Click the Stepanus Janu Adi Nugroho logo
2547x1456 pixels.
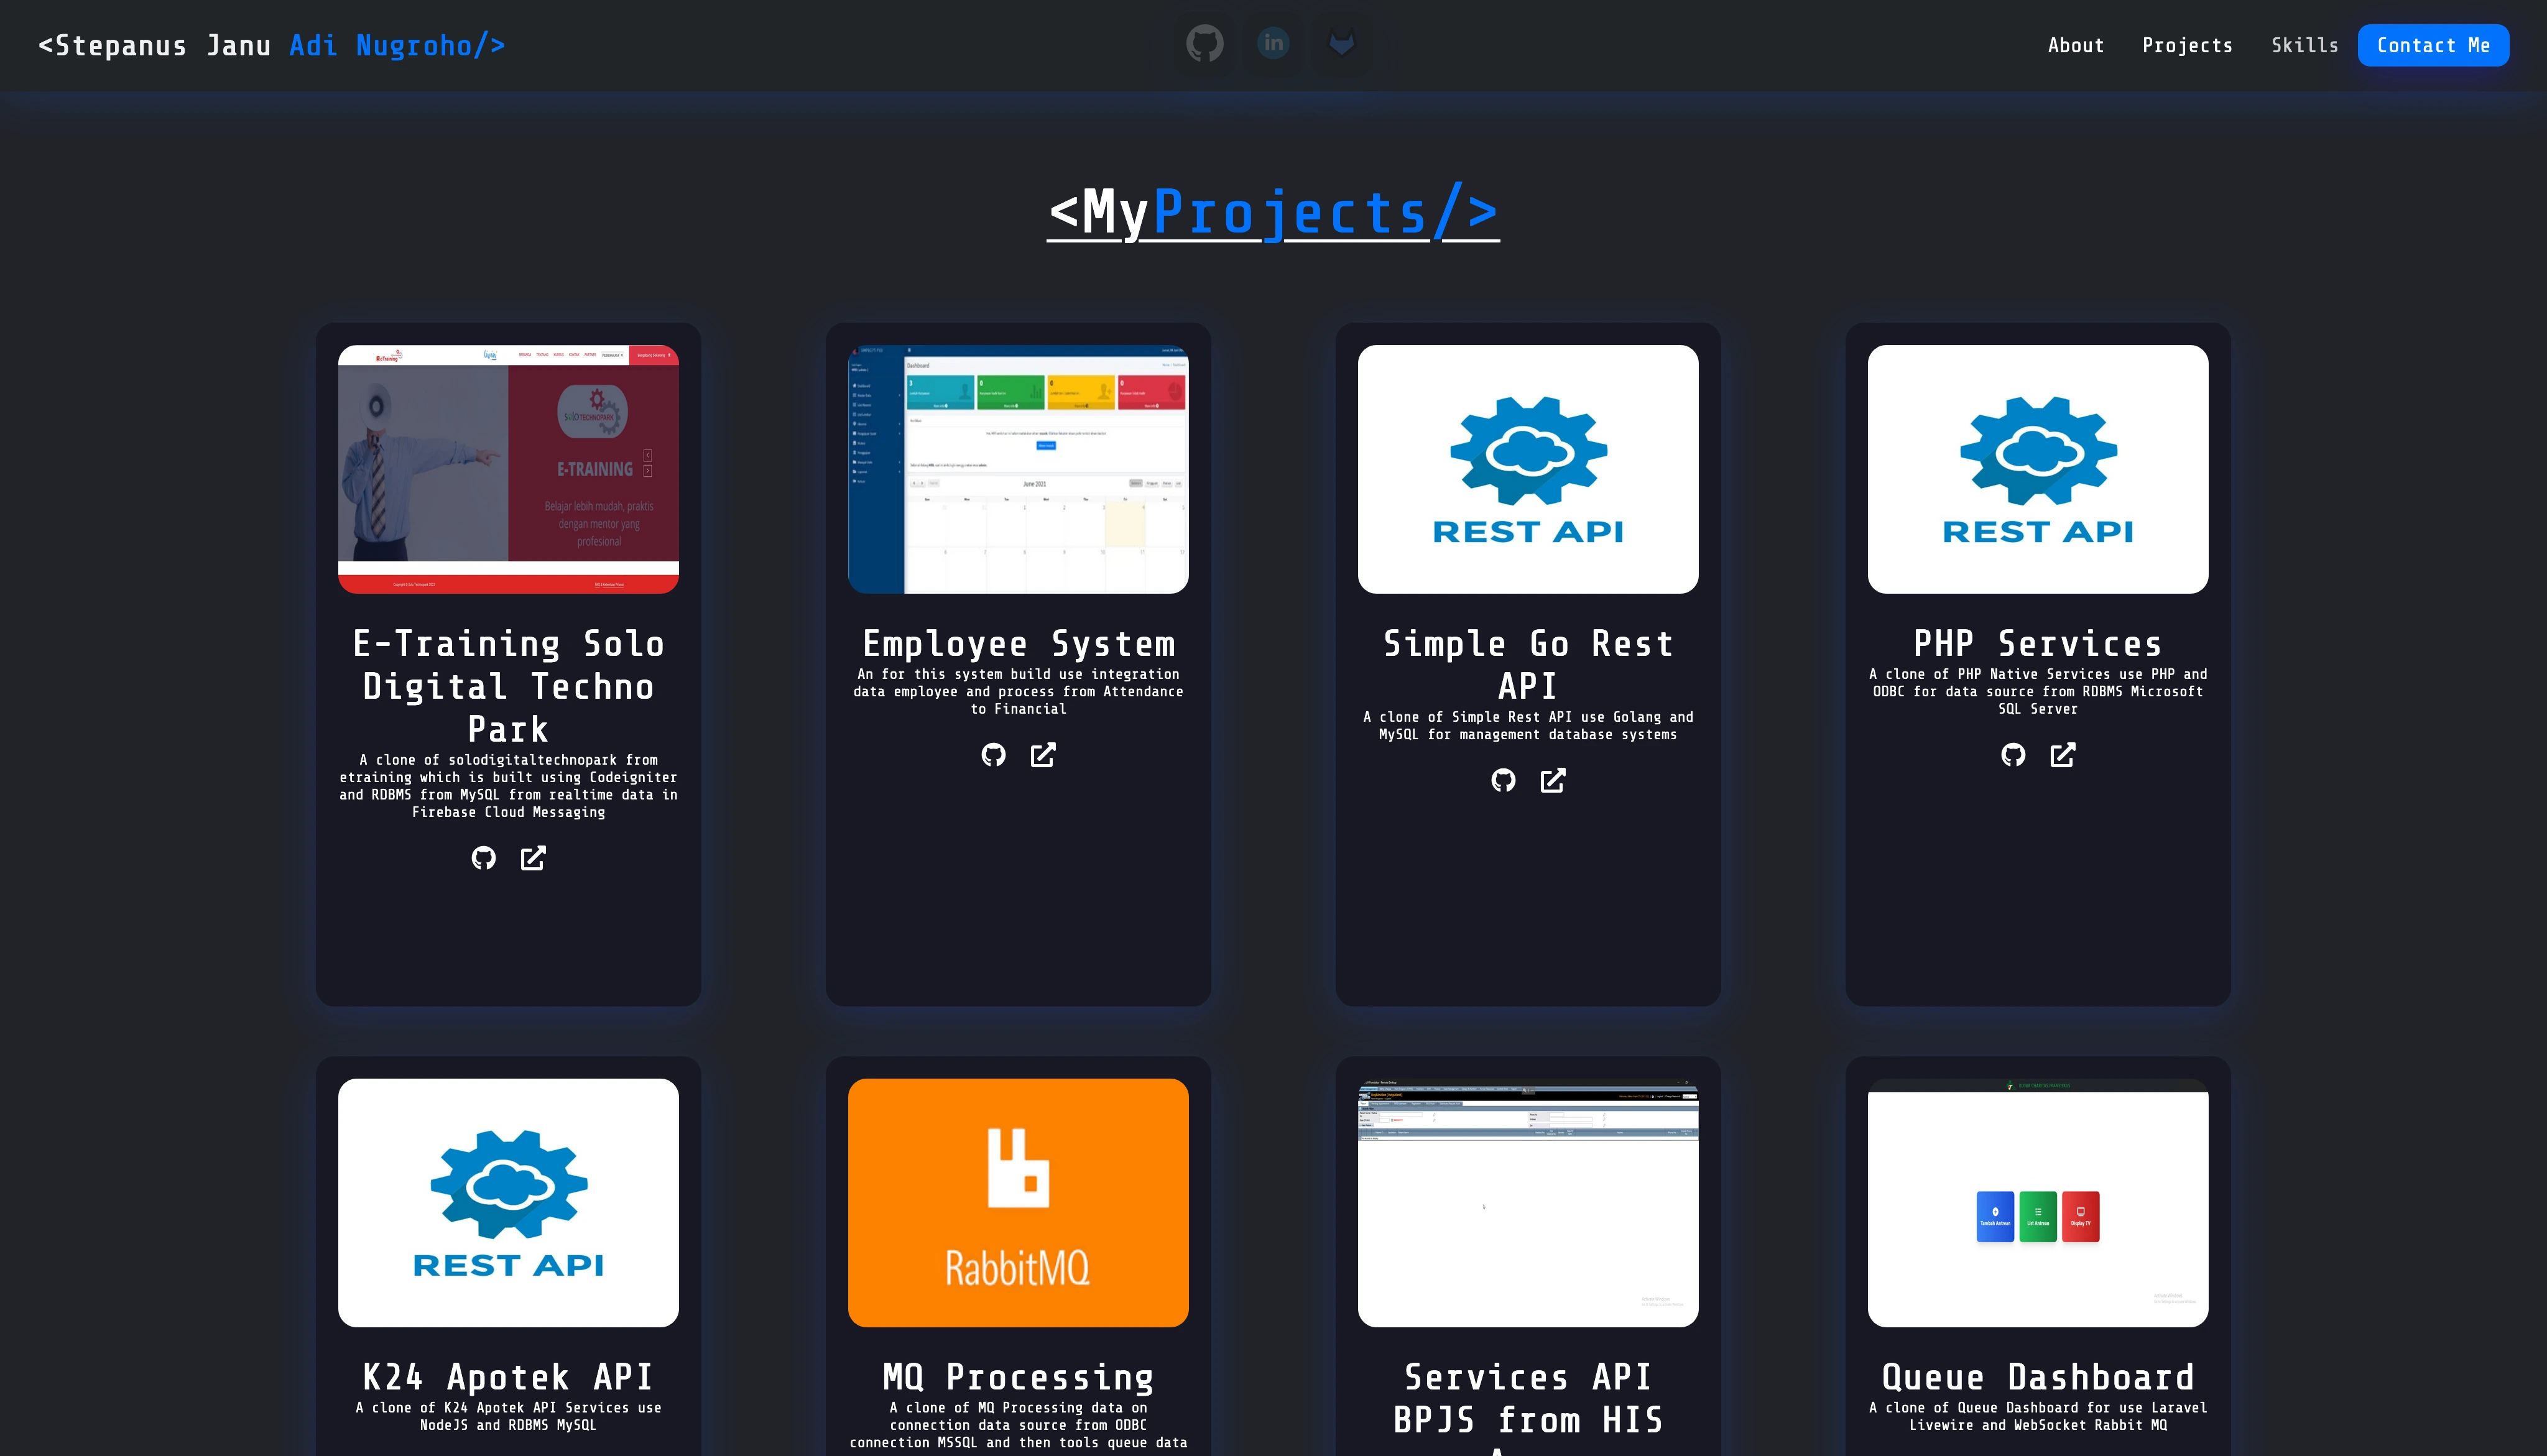pos(271,45)
